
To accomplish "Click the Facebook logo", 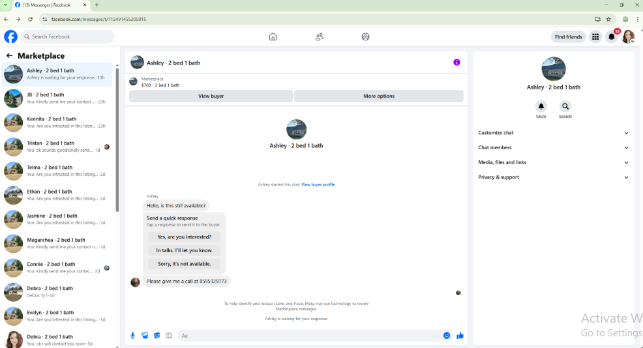I will point(10,36).
